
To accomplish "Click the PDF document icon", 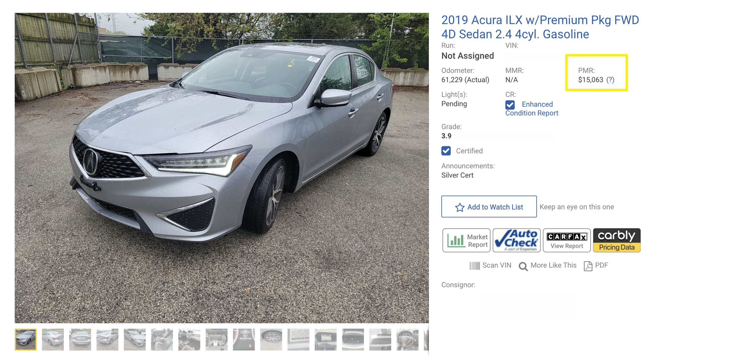I will [x=588, y=266].
